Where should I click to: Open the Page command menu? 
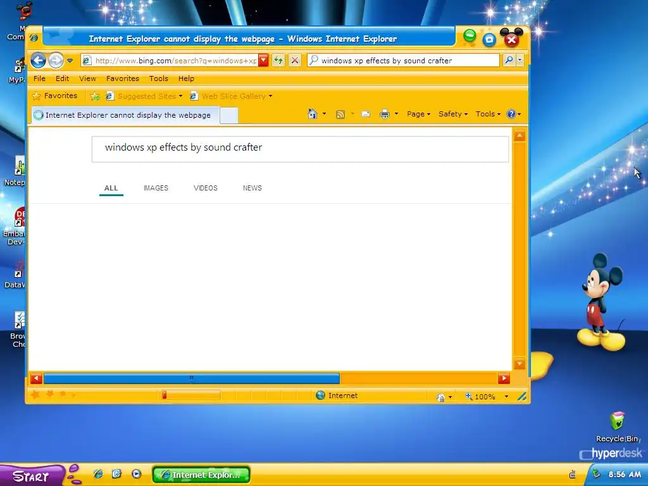[418, 114]
